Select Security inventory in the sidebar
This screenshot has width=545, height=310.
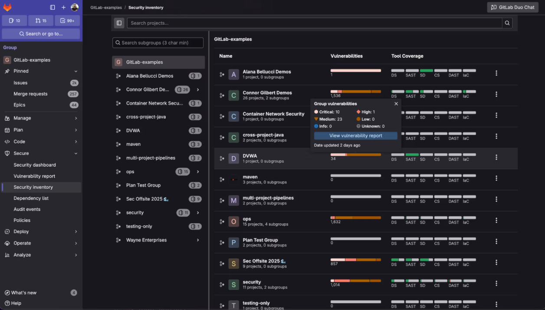(x=42, y=187)
